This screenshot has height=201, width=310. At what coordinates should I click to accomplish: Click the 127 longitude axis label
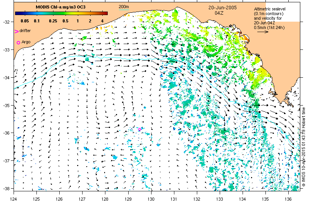[x=82, y=199]
